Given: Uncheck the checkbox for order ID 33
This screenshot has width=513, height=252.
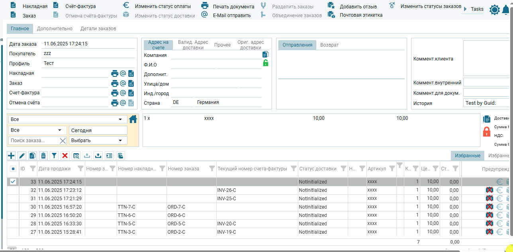Looking at the screenshot, I should (13, 182).
